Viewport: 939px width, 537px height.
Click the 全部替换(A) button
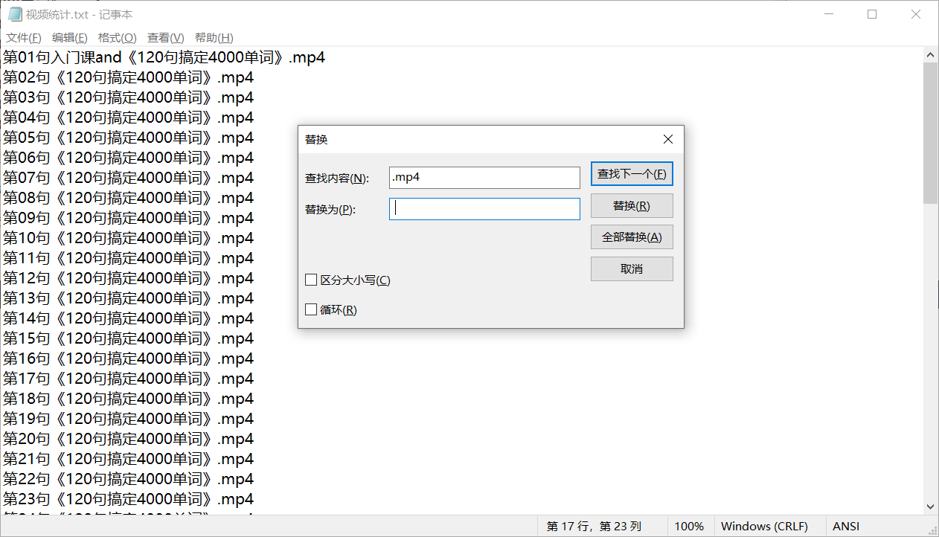point(632,237)
